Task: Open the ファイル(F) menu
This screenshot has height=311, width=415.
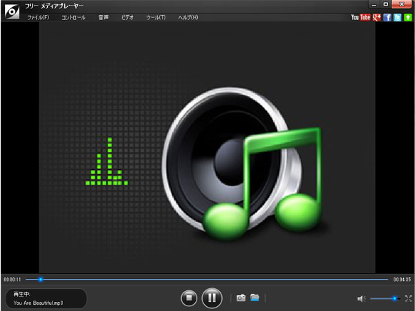Action: click(x=38, y=17)
